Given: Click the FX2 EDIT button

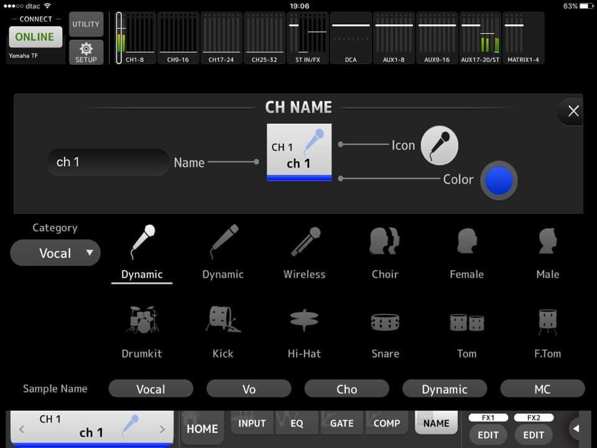Looking at the screenshot, I should pos(534,435).
